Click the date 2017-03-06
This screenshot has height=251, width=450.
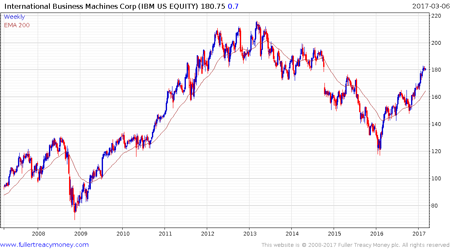coord(431,6)
